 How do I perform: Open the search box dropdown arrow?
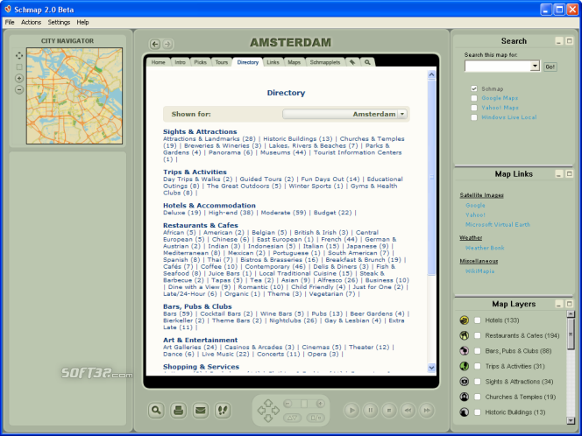pyautogui.click(x=535, y=66)
